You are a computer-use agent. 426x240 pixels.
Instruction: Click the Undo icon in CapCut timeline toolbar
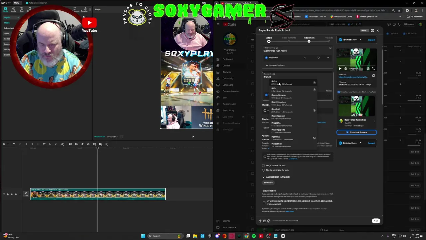[14, 144]
